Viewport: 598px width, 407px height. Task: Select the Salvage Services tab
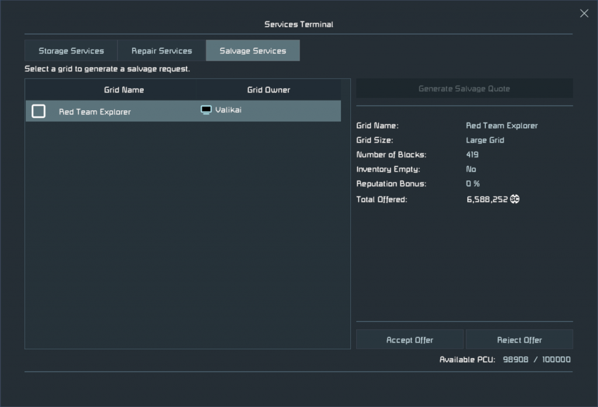click(253, 51)
